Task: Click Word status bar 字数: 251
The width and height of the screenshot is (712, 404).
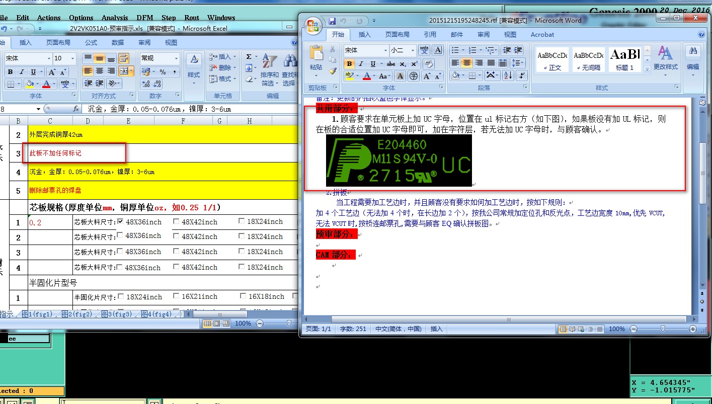Action: 353,329
